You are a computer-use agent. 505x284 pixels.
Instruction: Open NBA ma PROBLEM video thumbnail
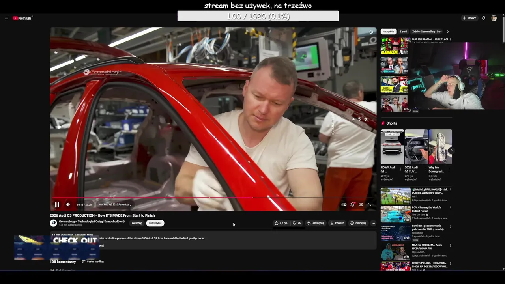[x=395, y=251]
